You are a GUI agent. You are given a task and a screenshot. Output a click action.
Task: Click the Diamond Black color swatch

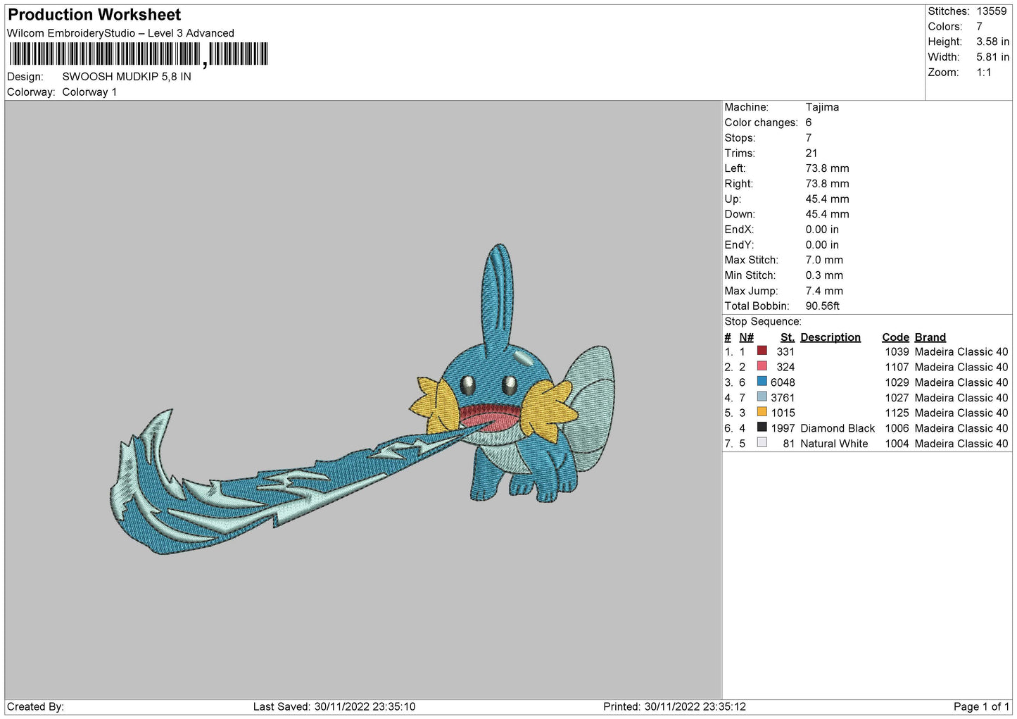click(x=762, y=427)
